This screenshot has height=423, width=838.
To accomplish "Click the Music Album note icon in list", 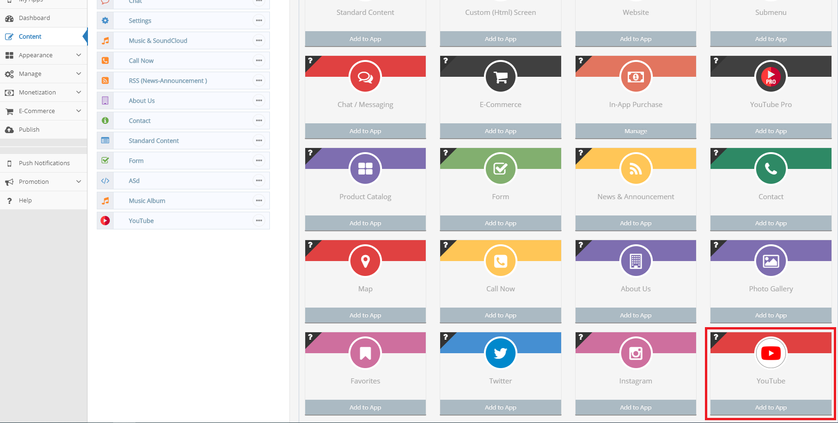I will [x=105, y=201].
